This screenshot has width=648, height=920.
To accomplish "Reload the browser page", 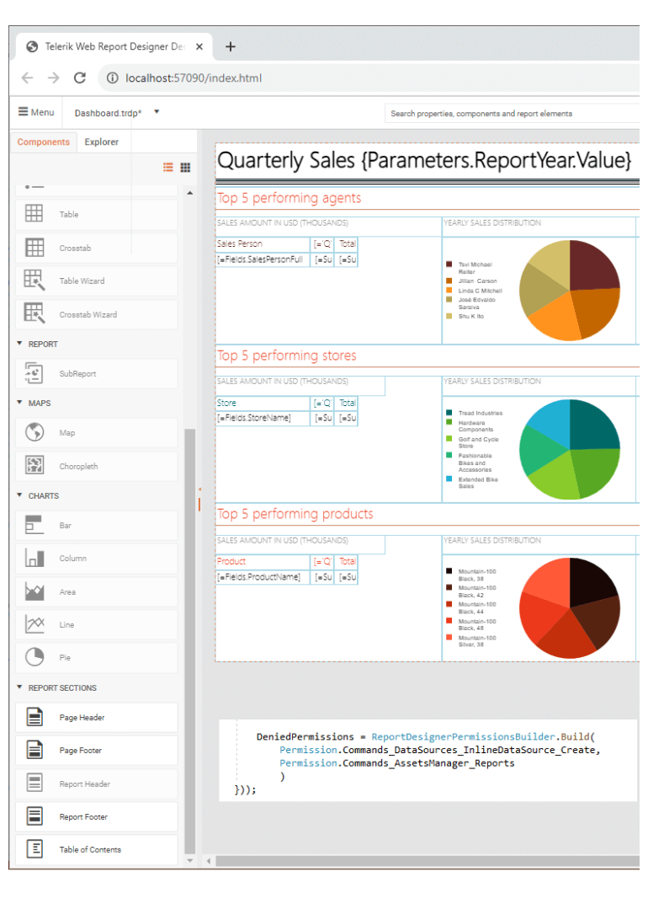I will point(80,78).
